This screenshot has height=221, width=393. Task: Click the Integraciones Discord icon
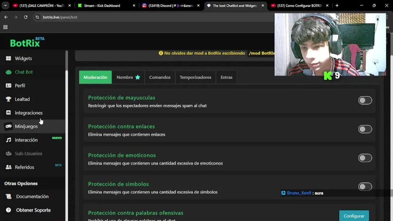click(x=9, y=113)
